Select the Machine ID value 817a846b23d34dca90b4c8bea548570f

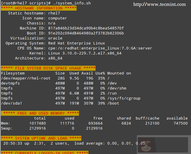86,28
